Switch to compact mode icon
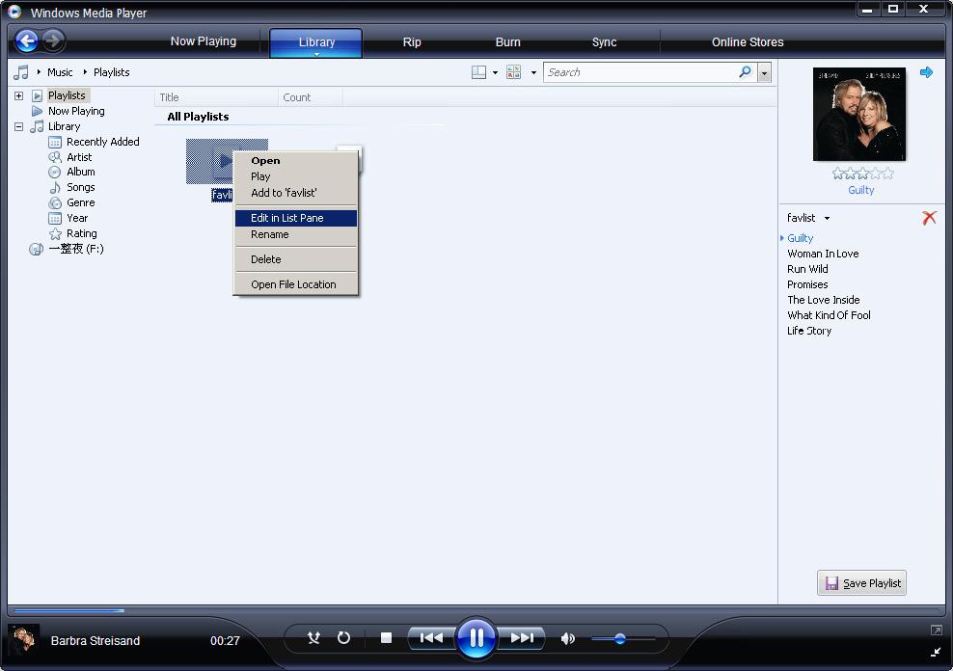Viewport: 953px width, 671px height. pos(936,652)
